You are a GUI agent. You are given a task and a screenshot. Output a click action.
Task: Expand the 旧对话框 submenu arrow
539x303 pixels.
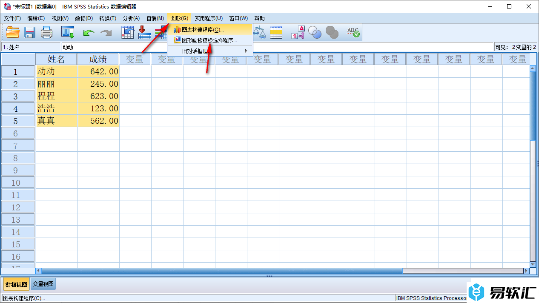point(246,51)
